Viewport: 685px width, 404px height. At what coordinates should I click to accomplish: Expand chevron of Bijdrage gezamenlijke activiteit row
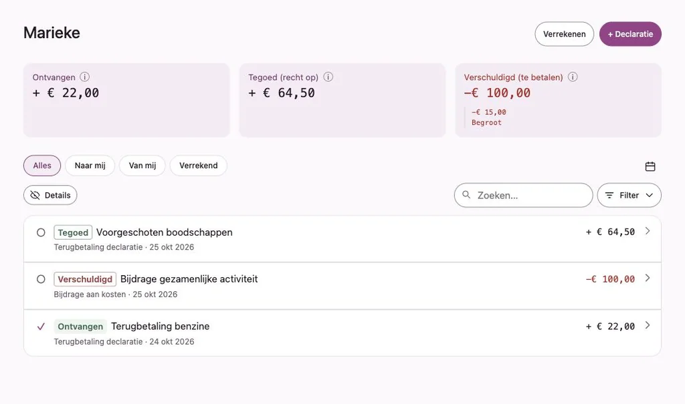(x=648, y=278)
